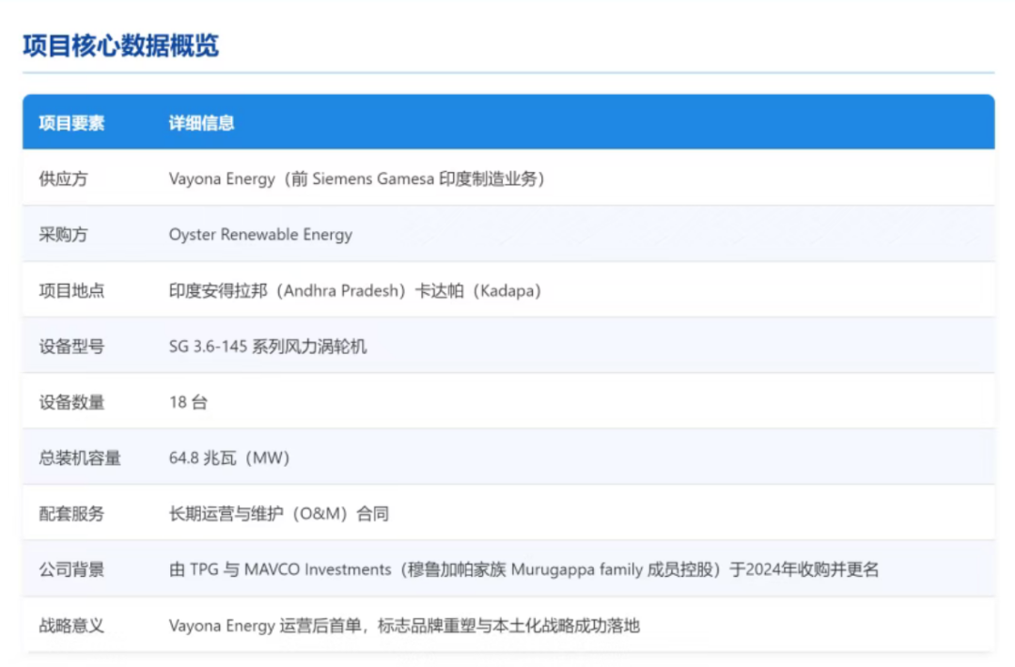Select the 项目要素 column header
Screen dimensions: 1015x667
click(x=71, y=123)
